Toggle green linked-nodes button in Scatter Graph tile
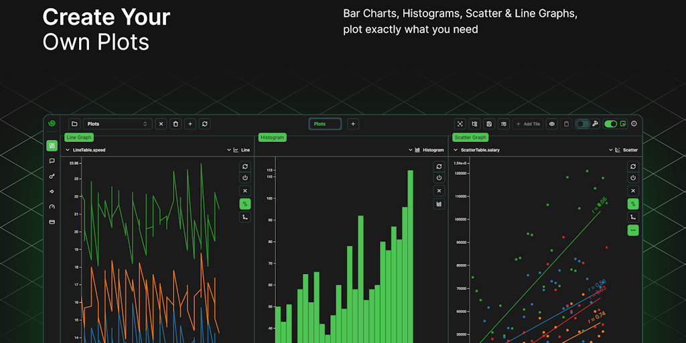The width and height of the screenshot is (686, 343). pyautogui.click(x=633, y=204)
